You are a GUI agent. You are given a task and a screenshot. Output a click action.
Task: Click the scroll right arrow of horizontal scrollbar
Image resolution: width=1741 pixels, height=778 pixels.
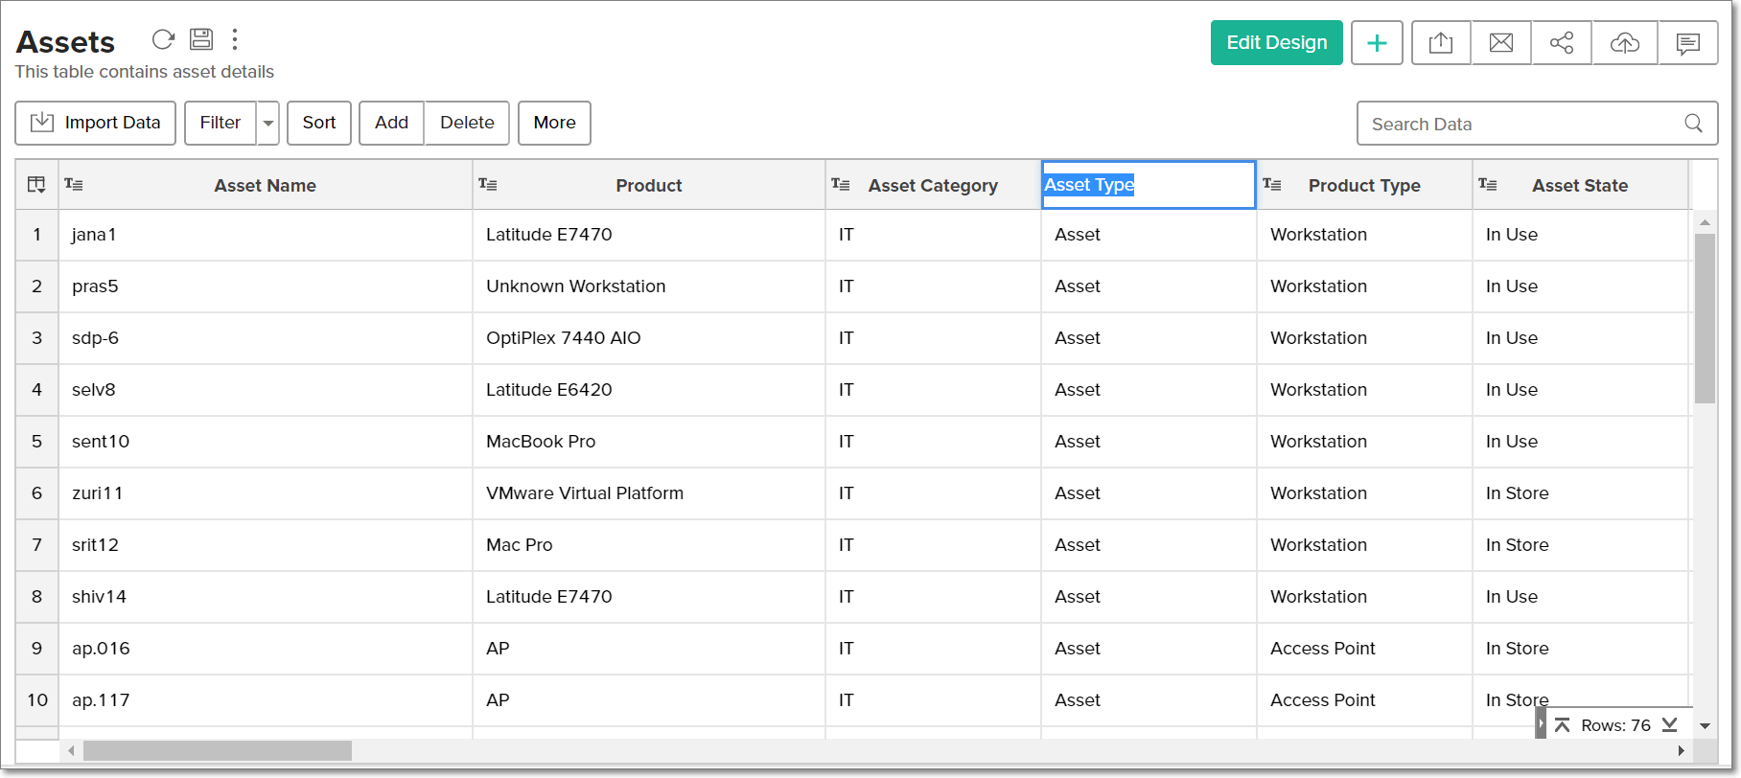tap(1681, 751)
